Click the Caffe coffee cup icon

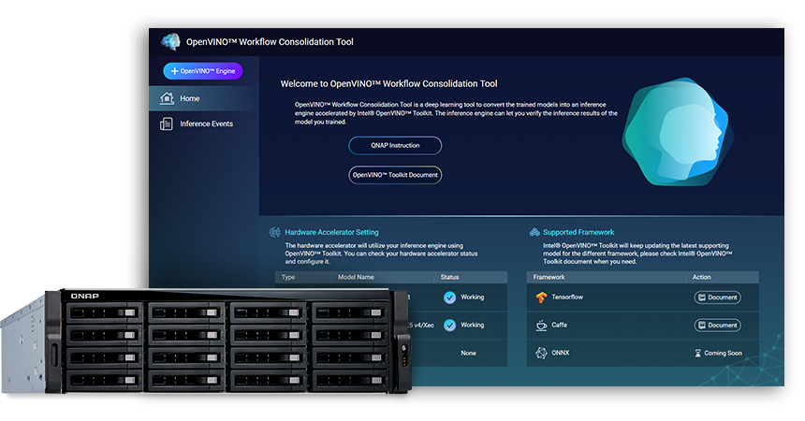click(541, 325)
